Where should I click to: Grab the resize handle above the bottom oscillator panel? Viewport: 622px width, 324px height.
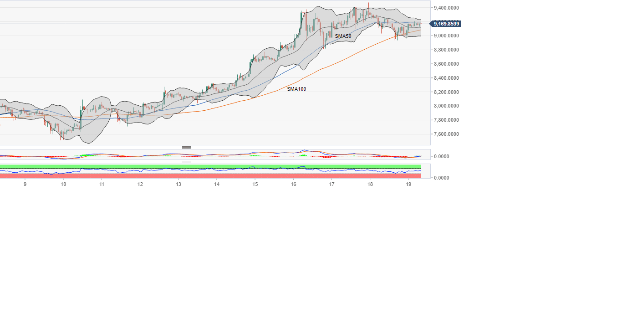point(187,162)
